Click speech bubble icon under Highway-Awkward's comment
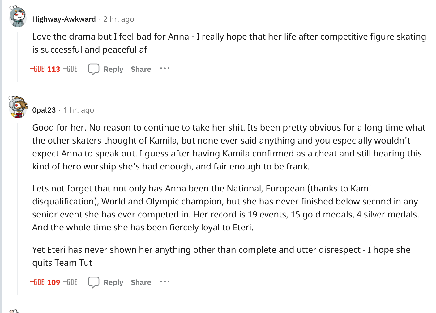Image resolution: width=436 pixels, height=313 pixels. coord(93,69)
